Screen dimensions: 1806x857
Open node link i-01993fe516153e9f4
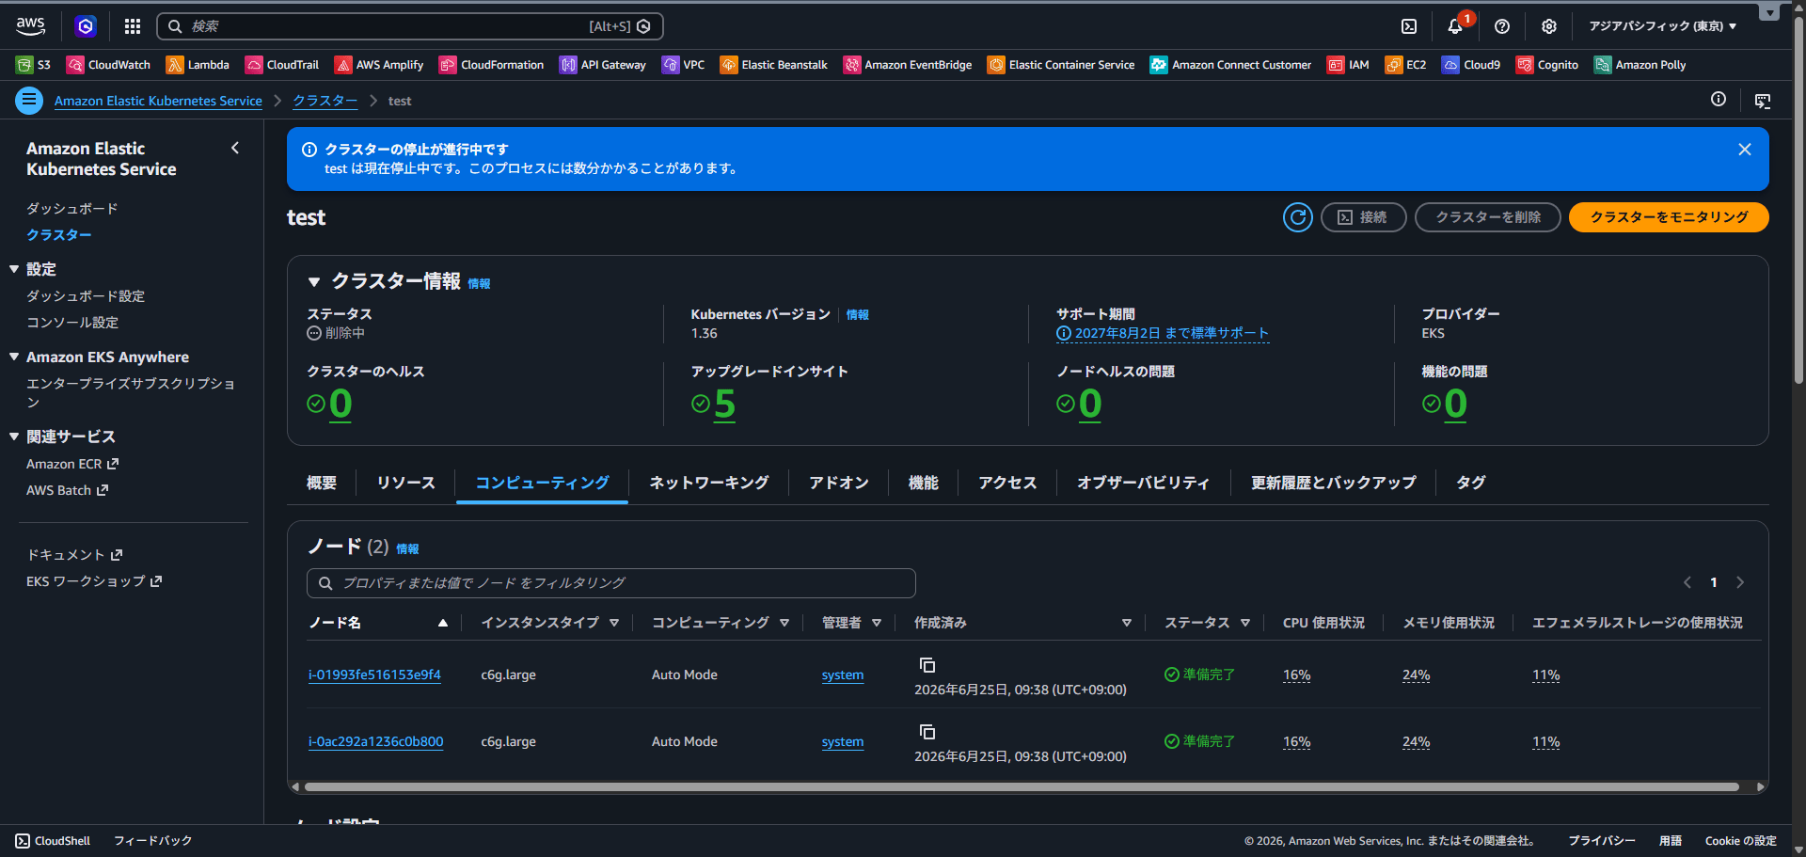[374, 674]
